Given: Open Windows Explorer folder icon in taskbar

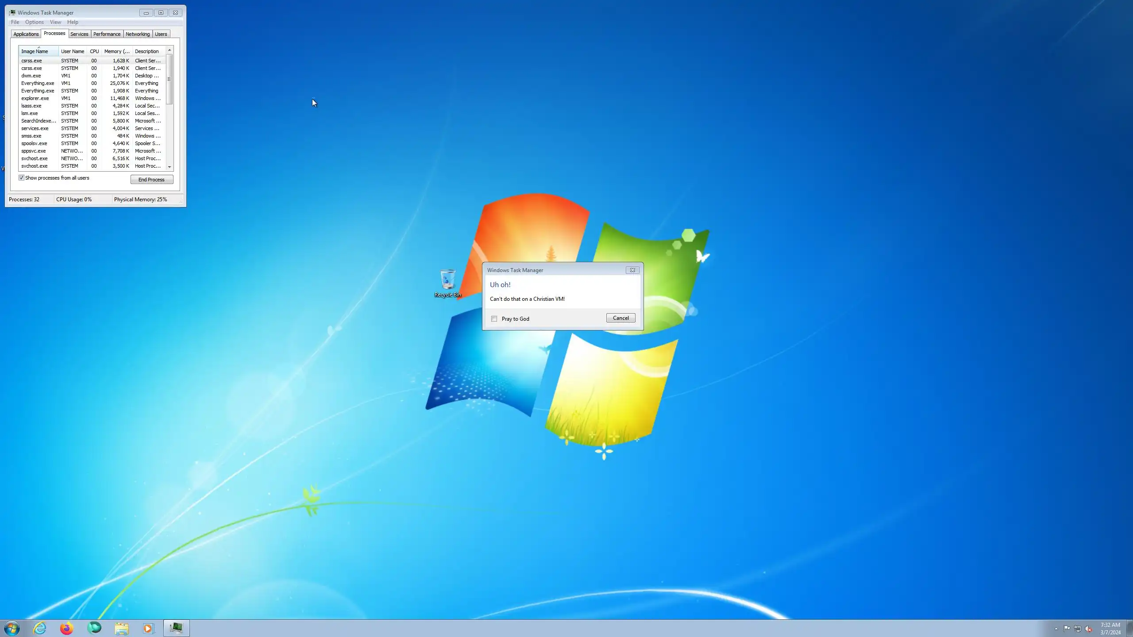Looking at the screenshot, I should 122,628.
